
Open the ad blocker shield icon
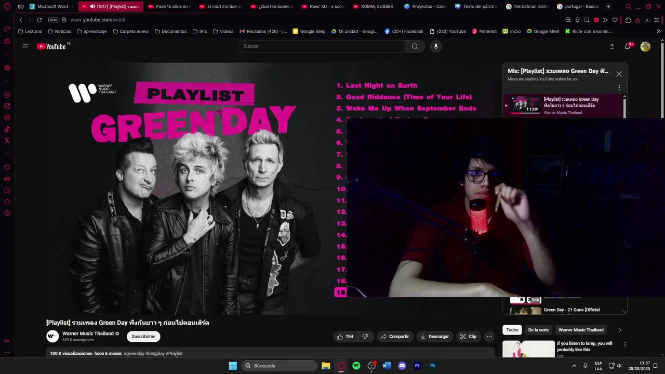click(596, 20)
